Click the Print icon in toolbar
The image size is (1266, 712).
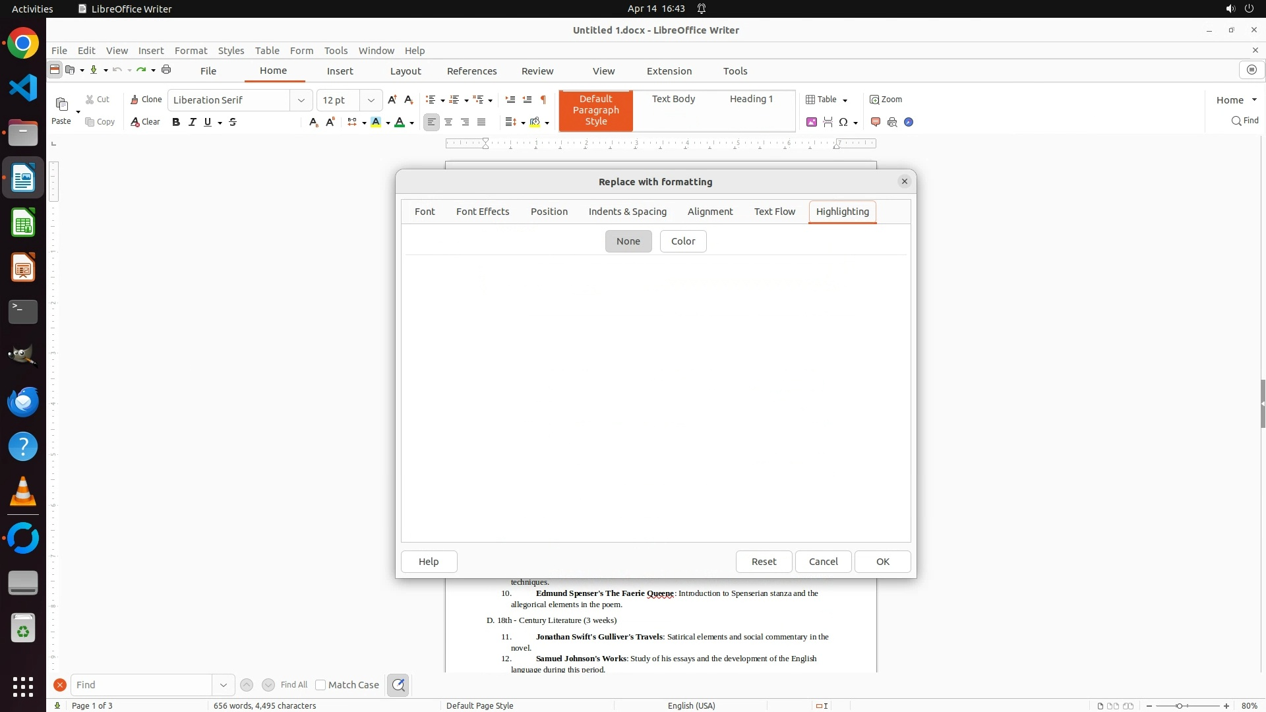coord(166,70)
